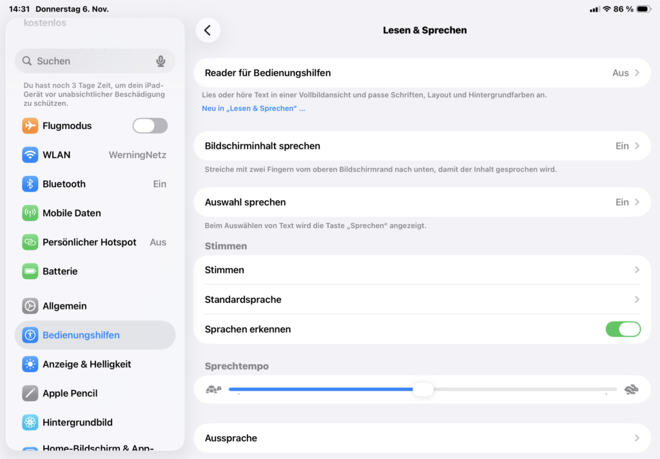
Task: Tap the WLAN wifi icon
Action: [30, 155]
